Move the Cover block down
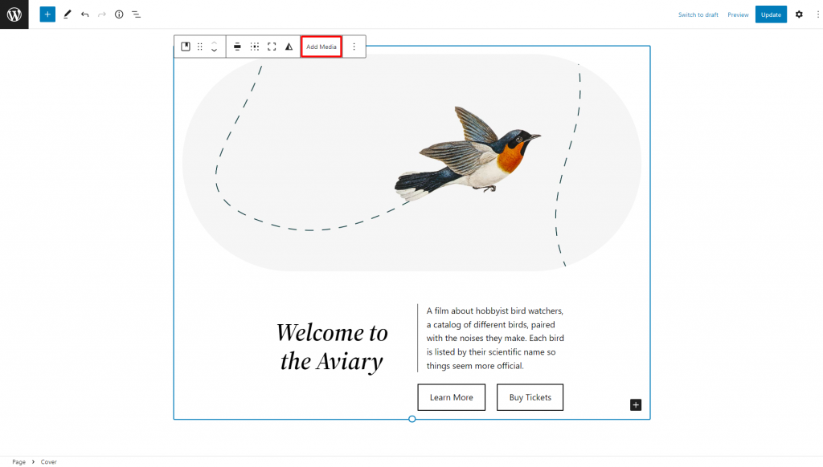Image resolution: width=823 pixels, height=467 pixels. [x=214, y=51]
